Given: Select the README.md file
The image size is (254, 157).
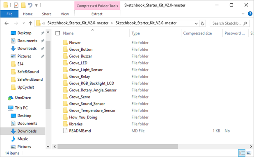Looking at the screenshot, I should (77, 131).
